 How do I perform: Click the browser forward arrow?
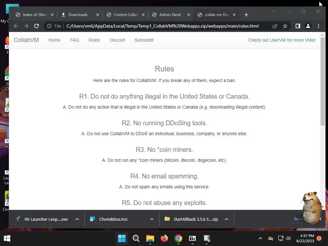(x=26, y=26)
